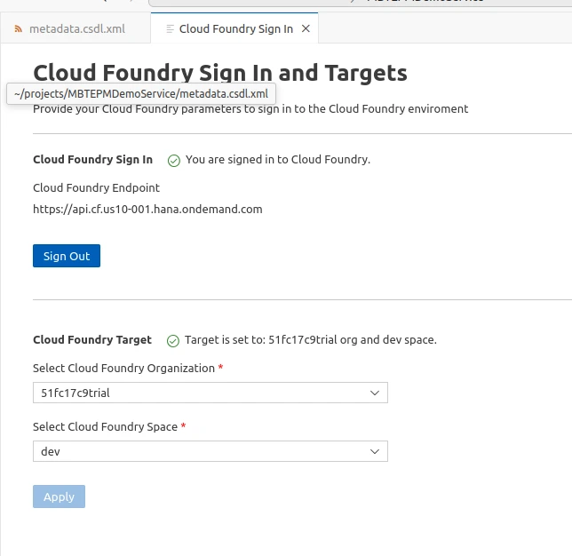
Task: Close the Cloud Foundry Sign In tab
Action: (x=306, y=28)
